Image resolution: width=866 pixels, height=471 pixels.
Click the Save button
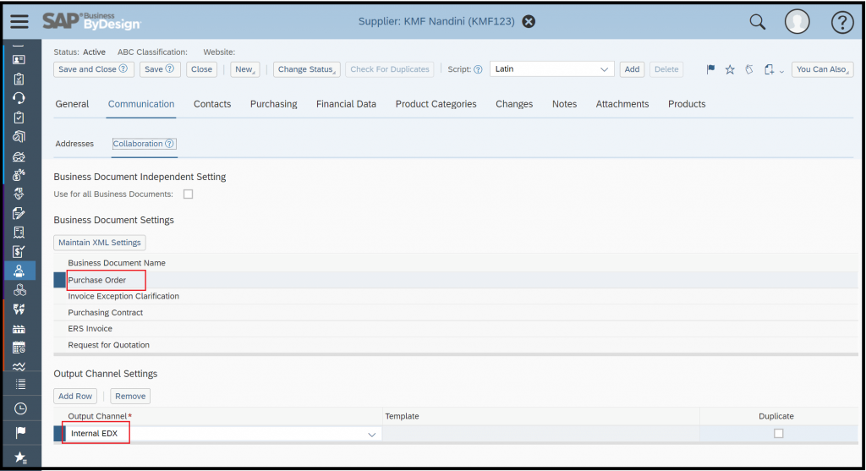tap(160, 69)
